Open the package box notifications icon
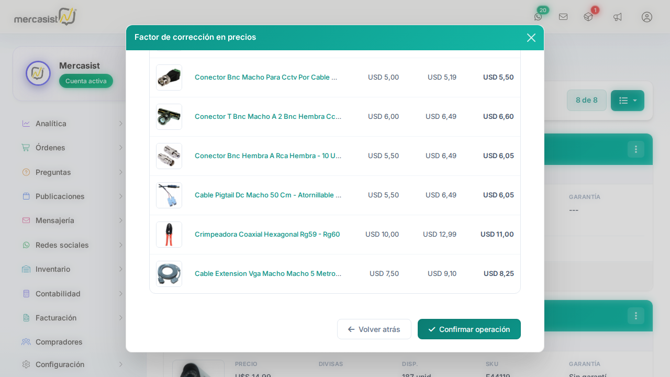670x377 pixels. (588, 17)
